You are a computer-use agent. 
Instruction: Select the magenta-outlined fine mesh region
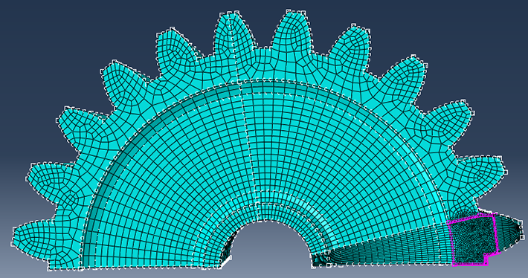(473, 239)
